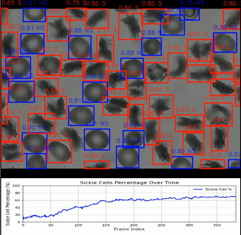Click the blue box labeled 0.76 NS
241x235 pixels.
190,14
